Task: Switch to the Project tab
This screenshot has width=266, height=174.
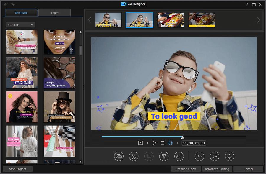Action: pos(54,13)
